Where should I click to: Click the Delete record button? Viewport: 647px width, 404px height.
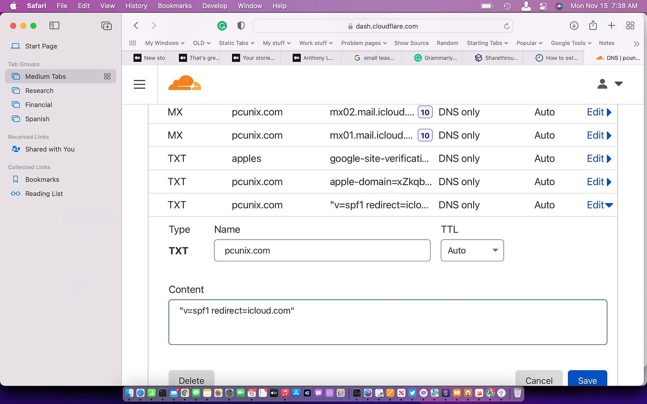(191, 379)
